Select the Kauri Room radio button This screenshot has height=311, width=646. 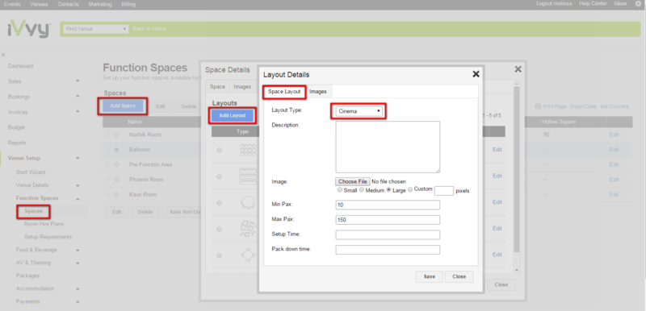[x=116, y=194]
